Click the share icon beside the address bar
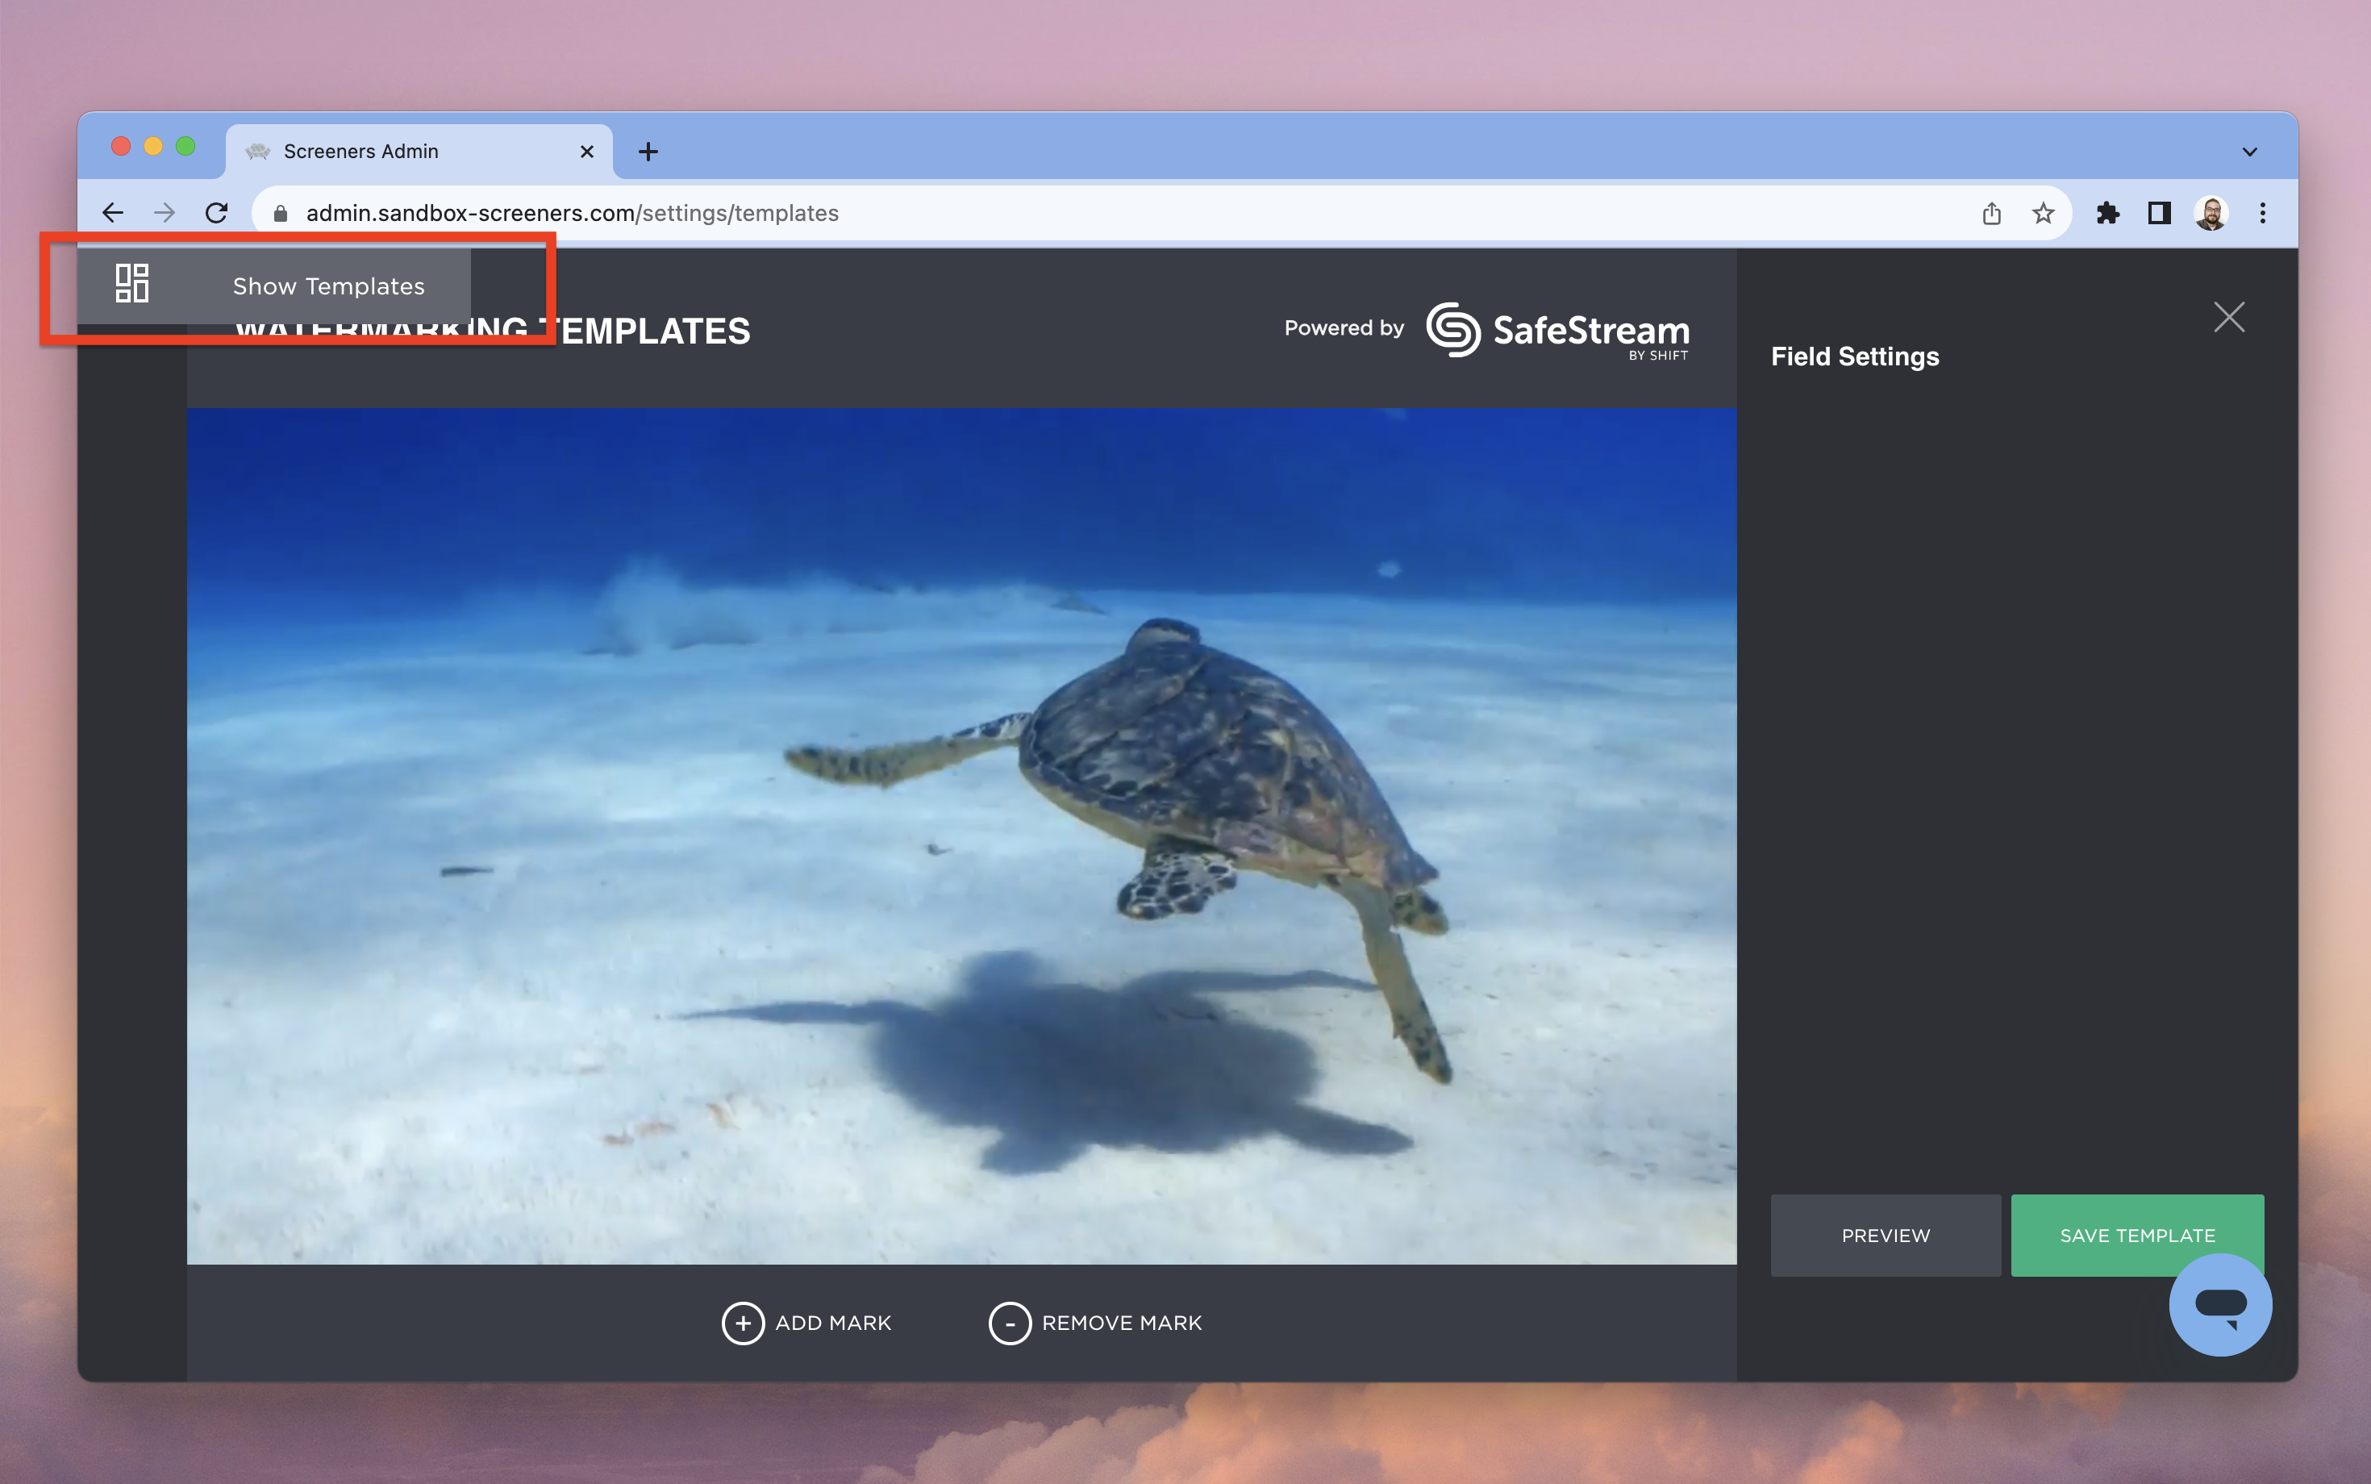 [x=1992, y=213]
